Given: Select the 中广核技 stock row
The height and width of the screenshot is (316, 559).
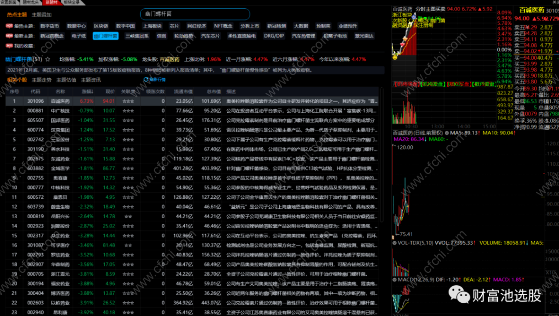Looking at the screenshot, I should (x=192, y=110).
